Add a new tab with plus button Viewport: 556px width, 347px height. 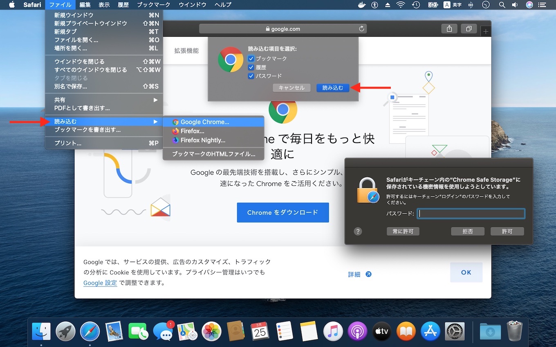pos(486,31)
